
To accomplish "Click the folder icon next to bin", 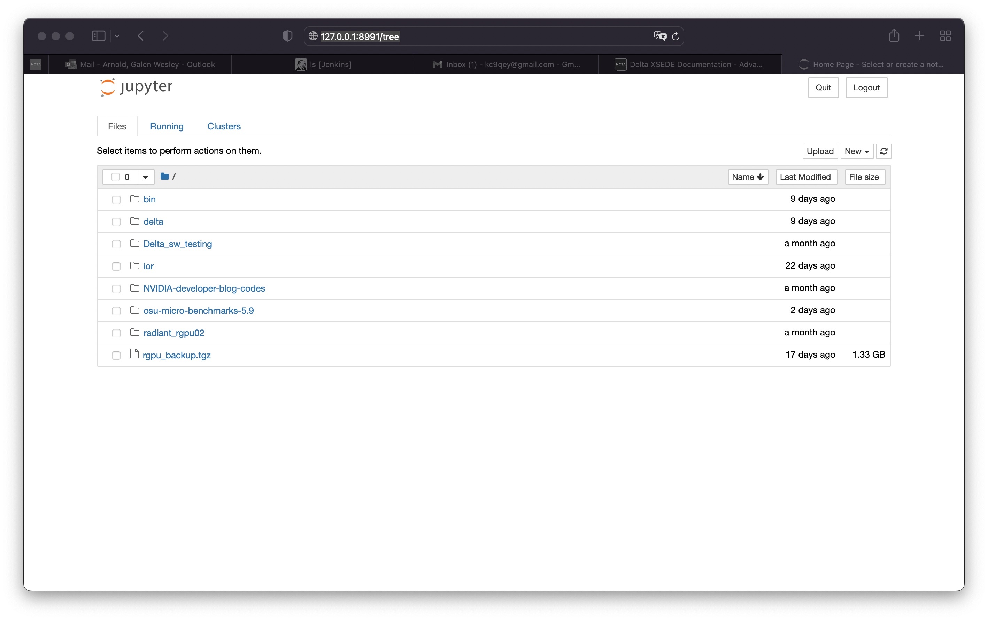I will click(134, 198).
